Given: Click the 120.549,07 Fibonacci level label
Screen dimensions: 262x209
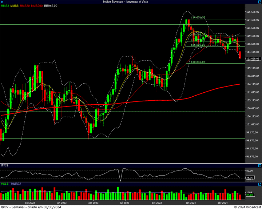Looking at the screenshot, I should tap(198, 62).
